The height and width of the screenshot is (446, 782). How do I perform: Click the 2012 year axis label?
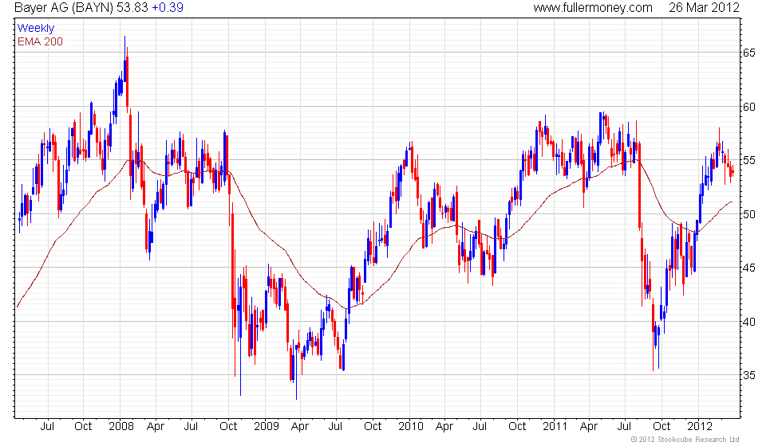700,426
